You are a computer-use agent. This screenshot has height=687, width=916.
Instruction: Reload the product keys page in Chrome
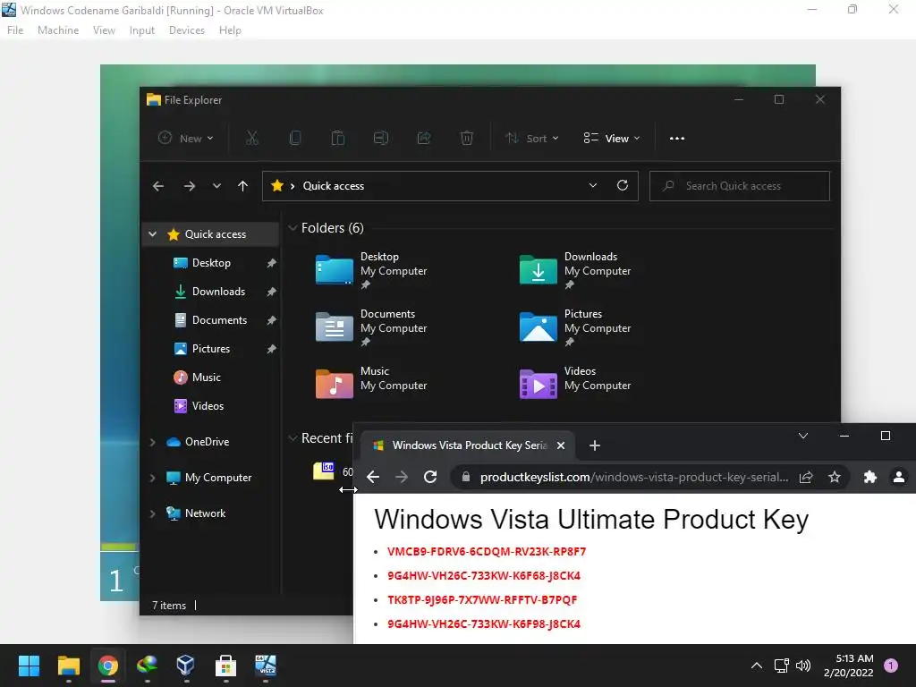click(x=430, y=477)
